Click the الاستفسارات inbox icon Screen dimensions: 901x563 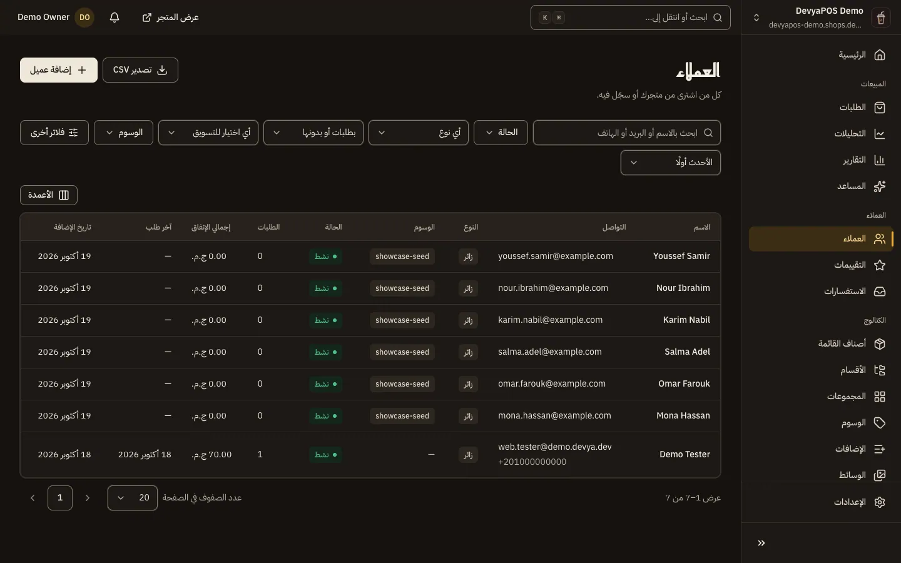(x=880, y=292)
